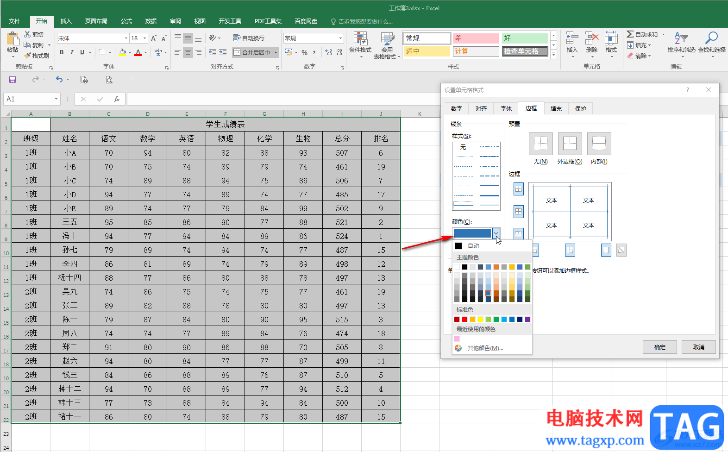Click the font color A icon
Viewport: 728px width, 452px height.
click(138, 52)
